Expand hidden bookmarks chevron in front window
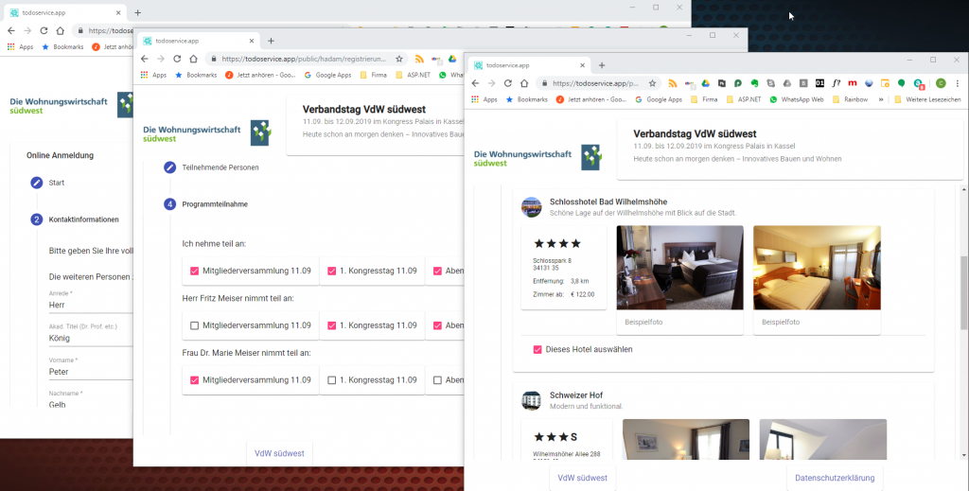Viewport: 969px width, 491px height. pos(881,99)
